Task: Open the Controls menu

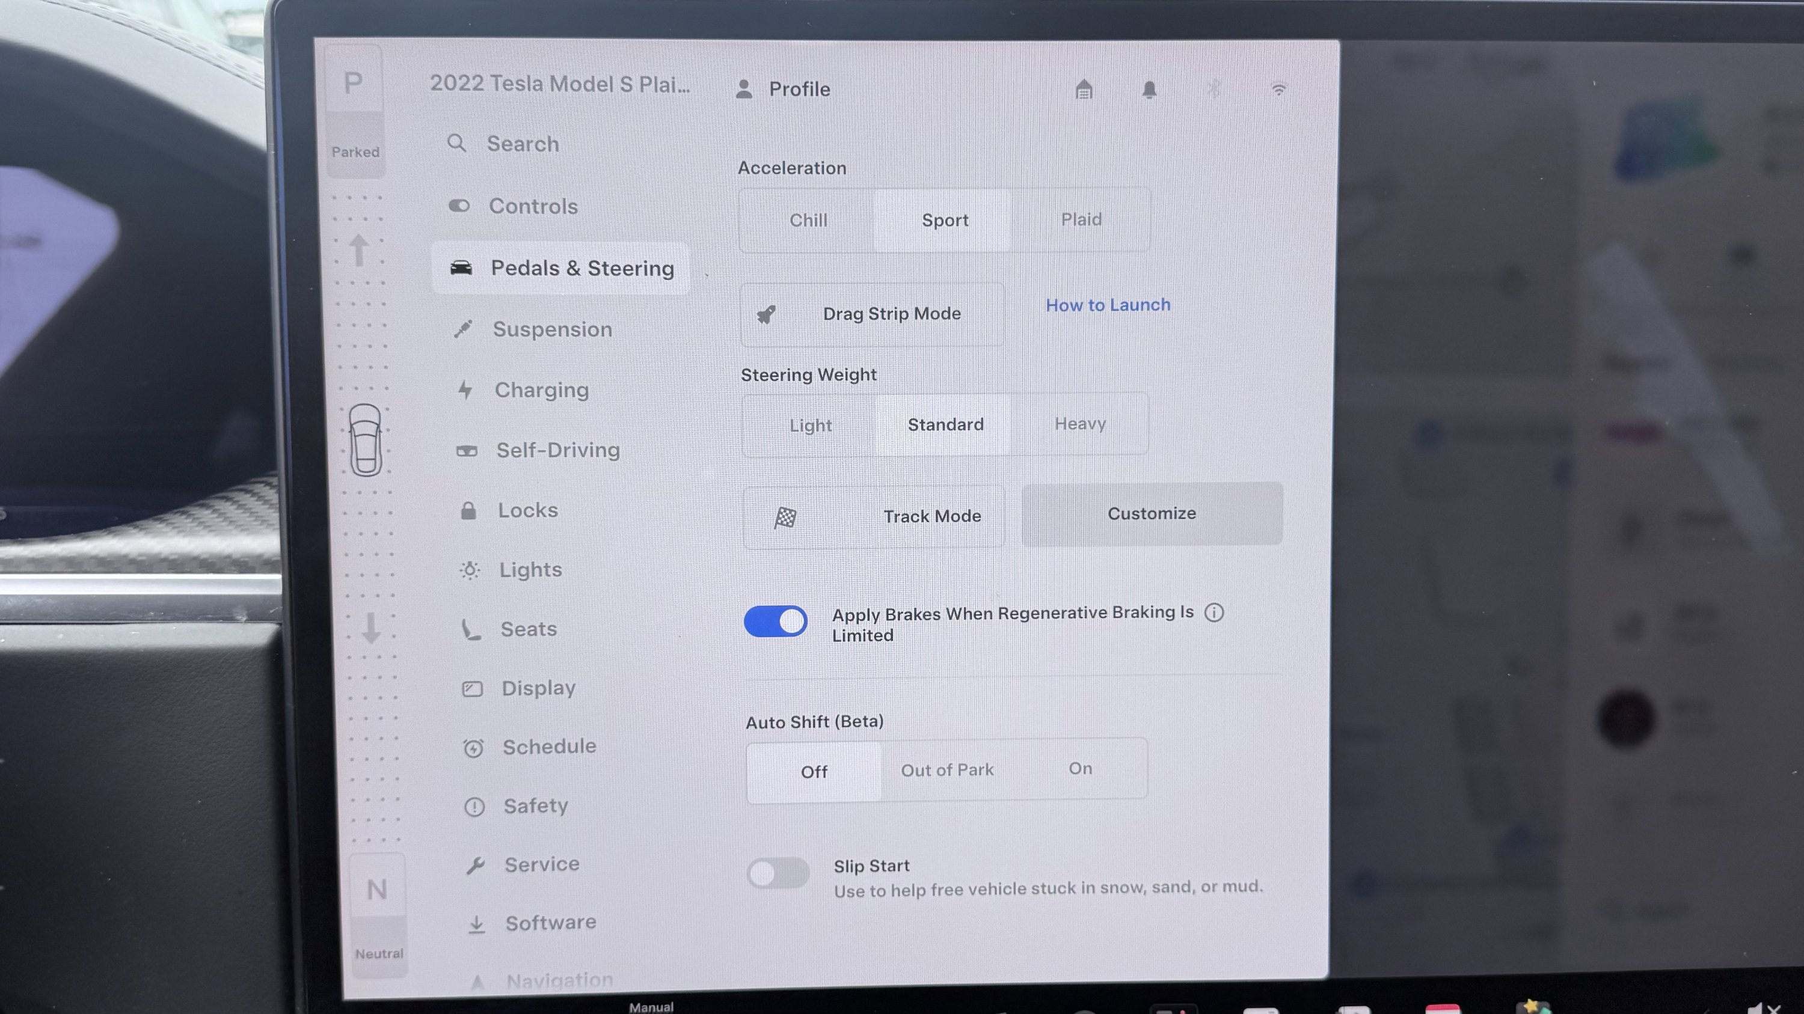Action: 533,206
